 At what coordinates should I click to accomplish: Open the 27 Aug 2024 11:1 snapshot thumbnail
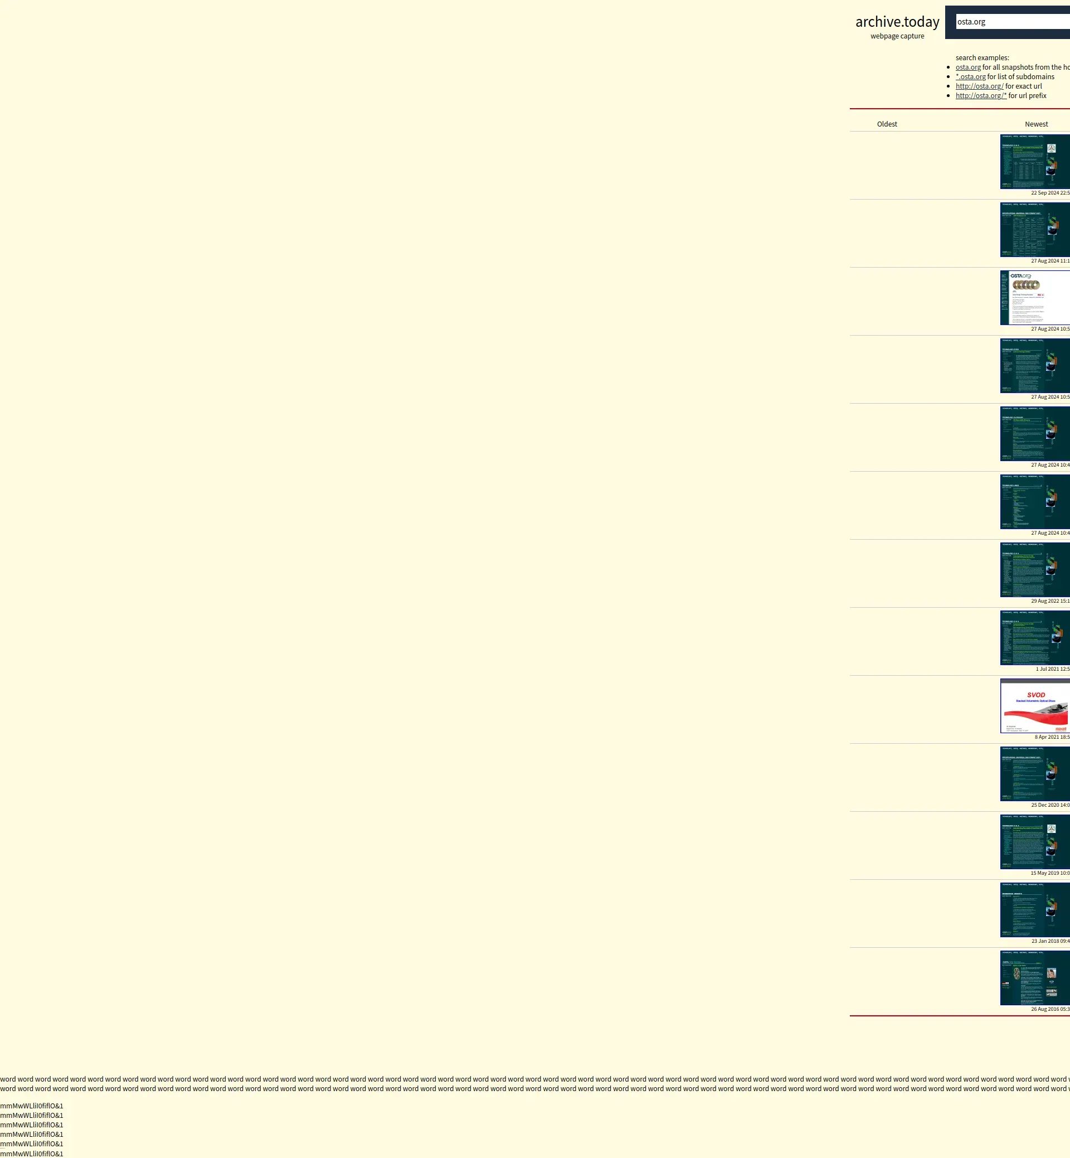(1035, 229)
